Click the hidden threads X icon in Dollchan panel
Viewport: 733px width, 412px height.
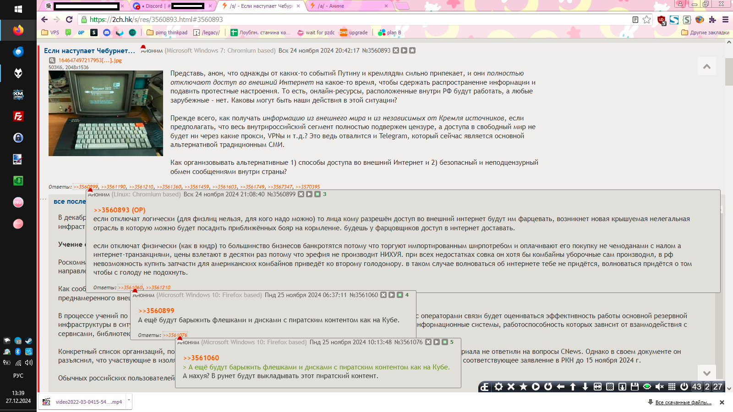[511, 387]
